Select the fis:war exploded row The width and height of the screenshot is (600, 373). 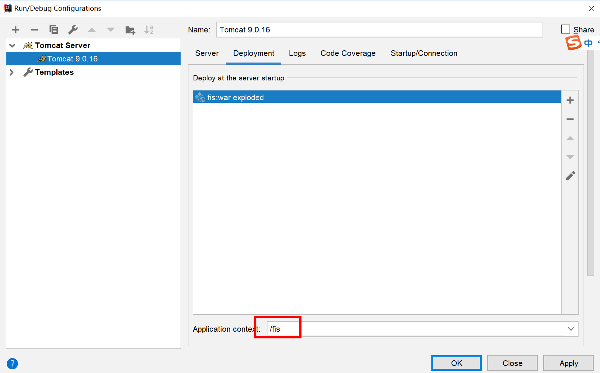tap(377, 97)
